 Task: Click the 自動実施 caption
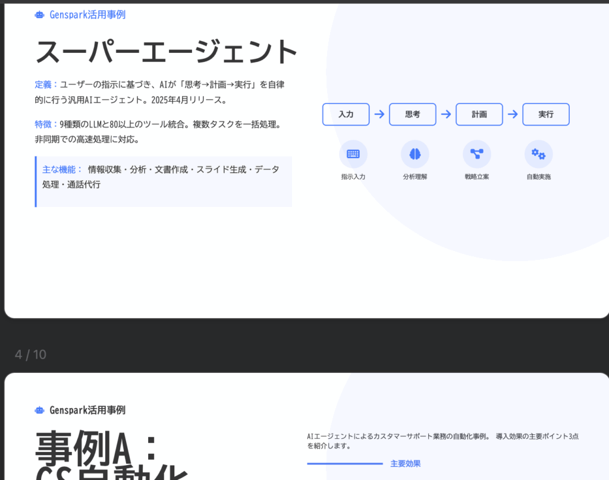click(539, 177)
